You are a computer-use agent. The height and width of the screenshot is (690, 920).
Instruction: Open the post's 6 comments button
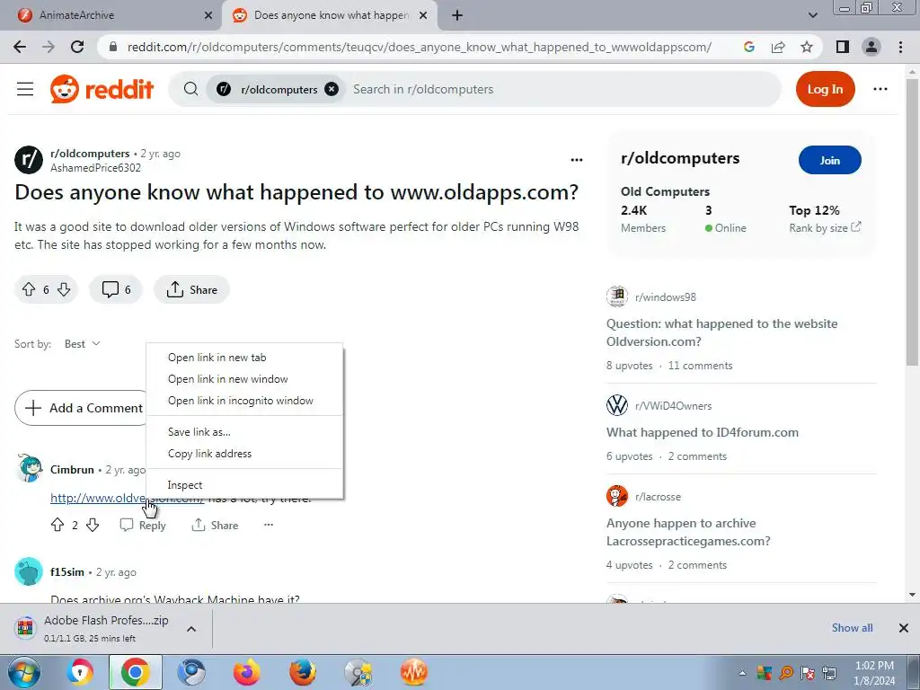pos(116,289)
